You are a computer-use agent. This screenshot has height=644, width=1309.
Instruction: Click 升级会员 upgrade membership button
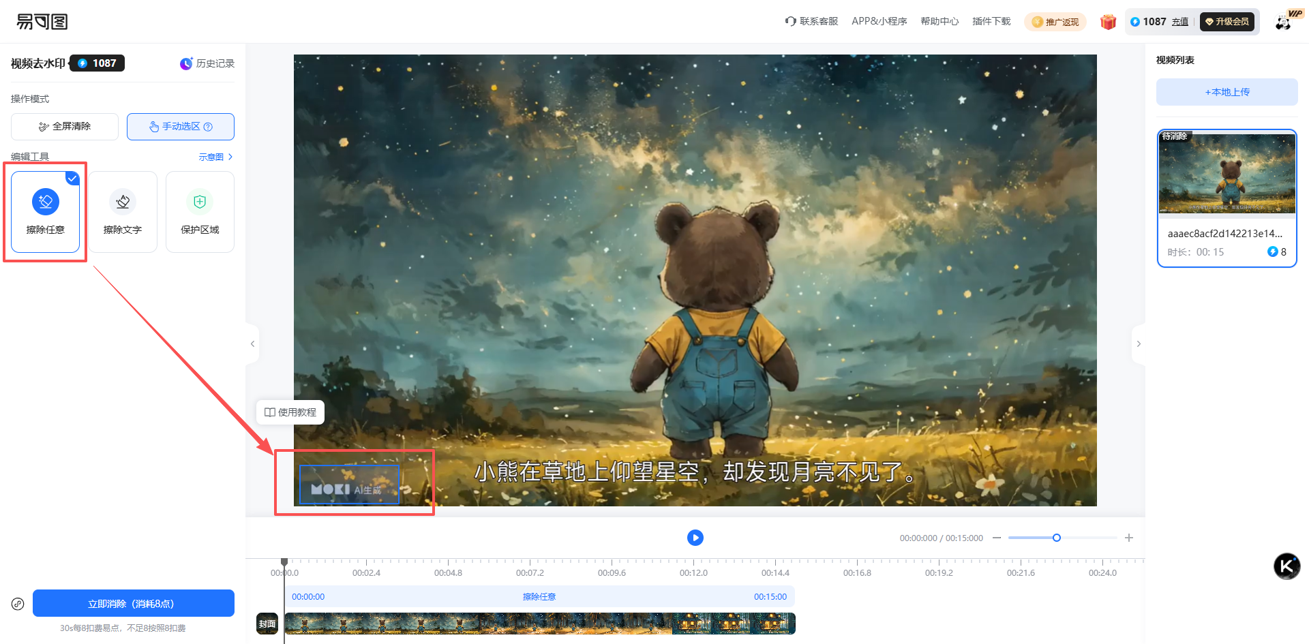tap(1227, 22)
